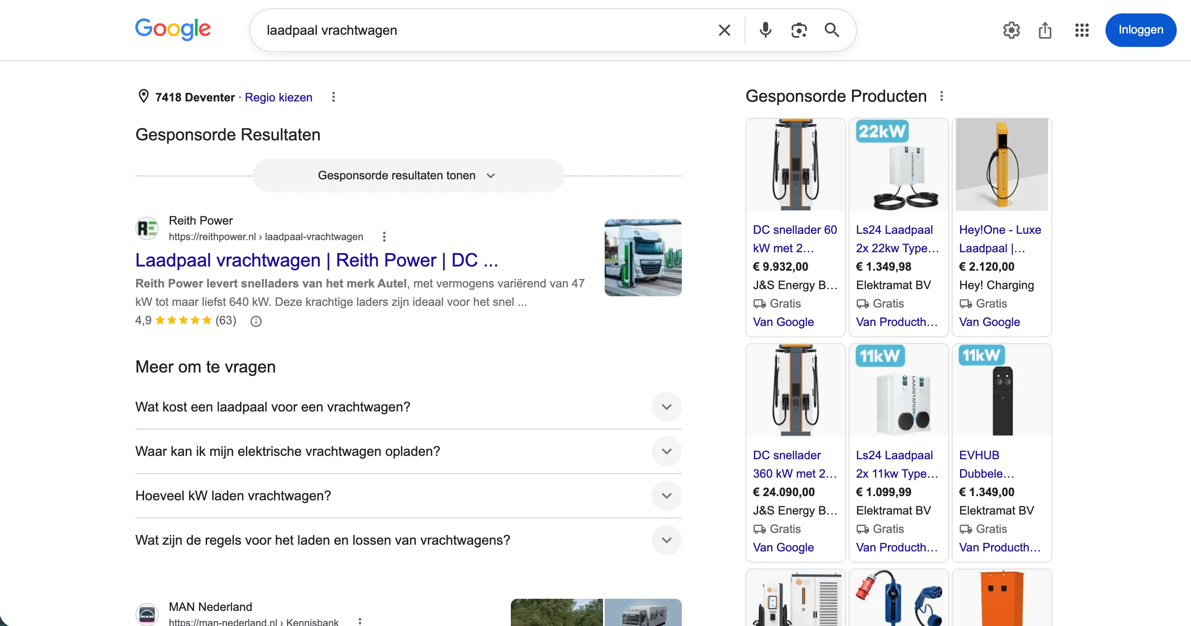Open Hey!One - Luxe Laadpaal product link
The image size is (1191, 626).
point(1000,239)
